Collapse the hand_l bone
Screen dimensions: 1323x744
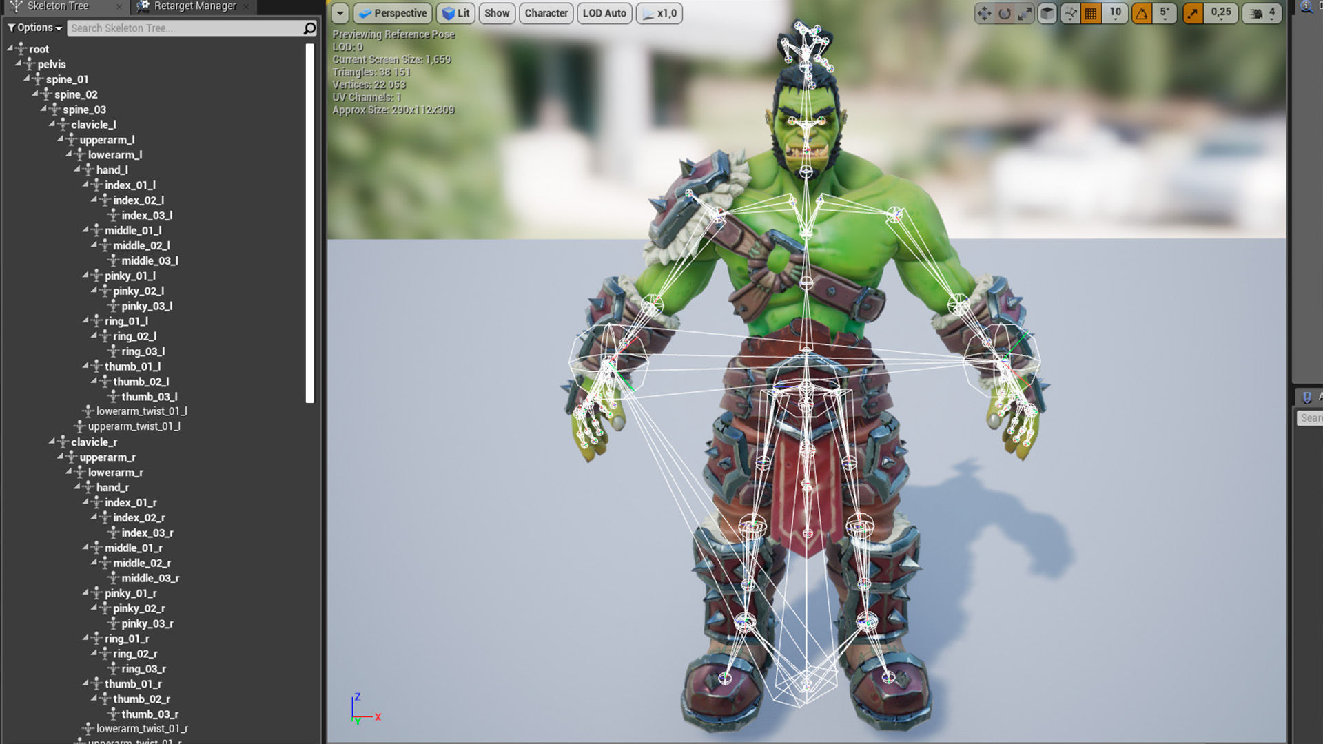pos(77,169)
